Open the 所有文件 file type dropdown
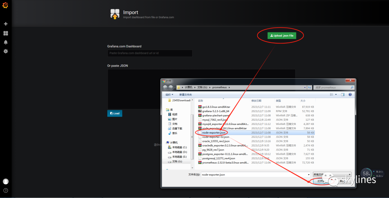Viewport: 389px width, 198px height. [x=332, y=175]
